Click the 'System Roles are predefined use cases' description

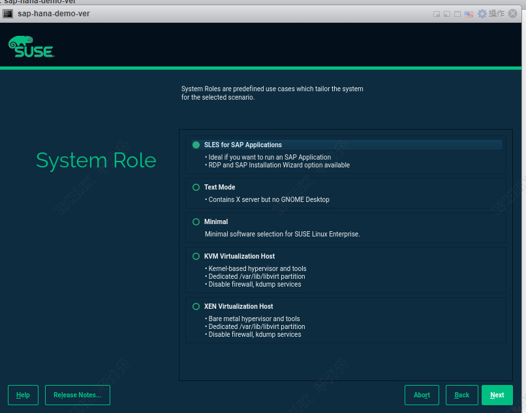(272, 93)
